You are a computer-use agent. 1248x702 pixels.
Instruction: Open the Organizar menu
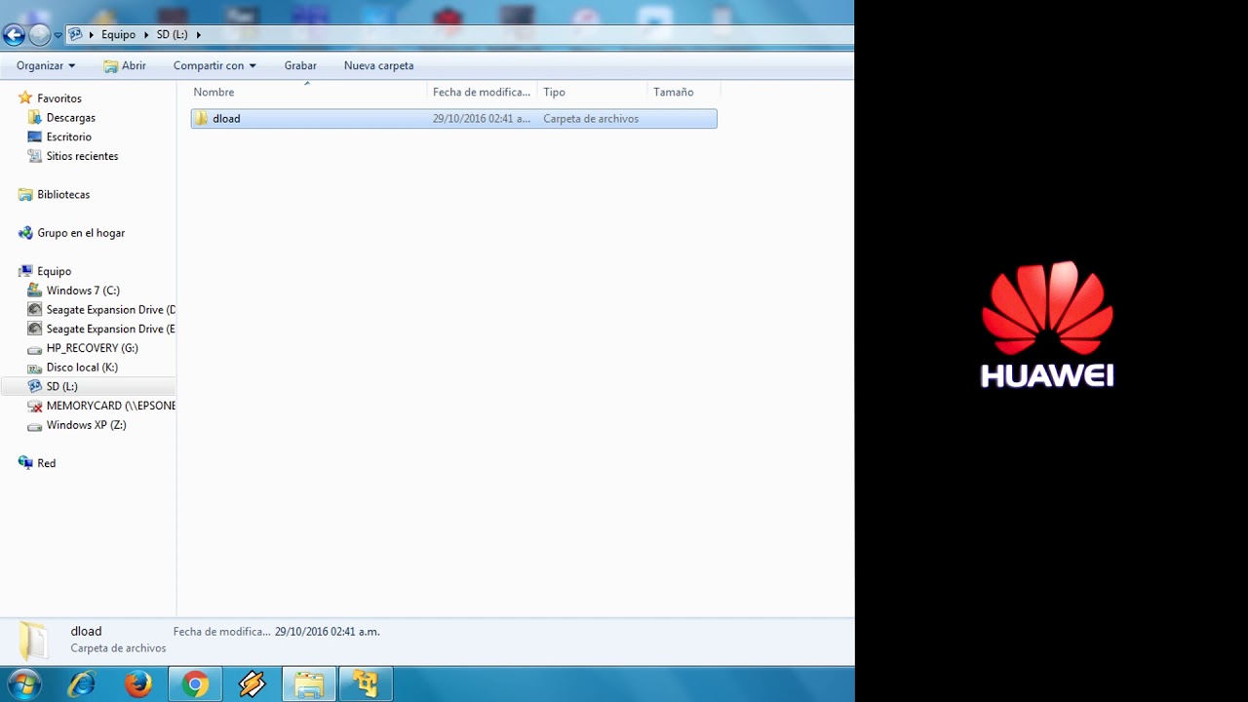46,65
